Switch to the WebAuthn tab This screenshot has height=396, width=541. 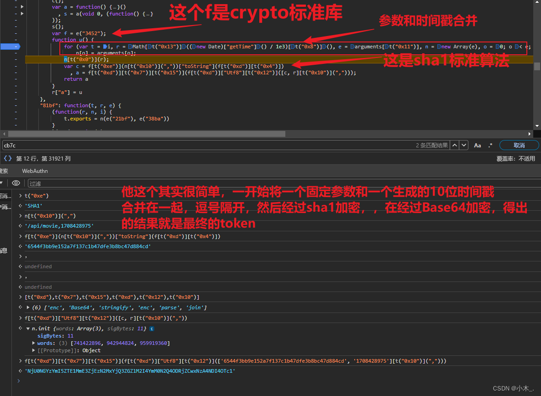tap(35, 171)
